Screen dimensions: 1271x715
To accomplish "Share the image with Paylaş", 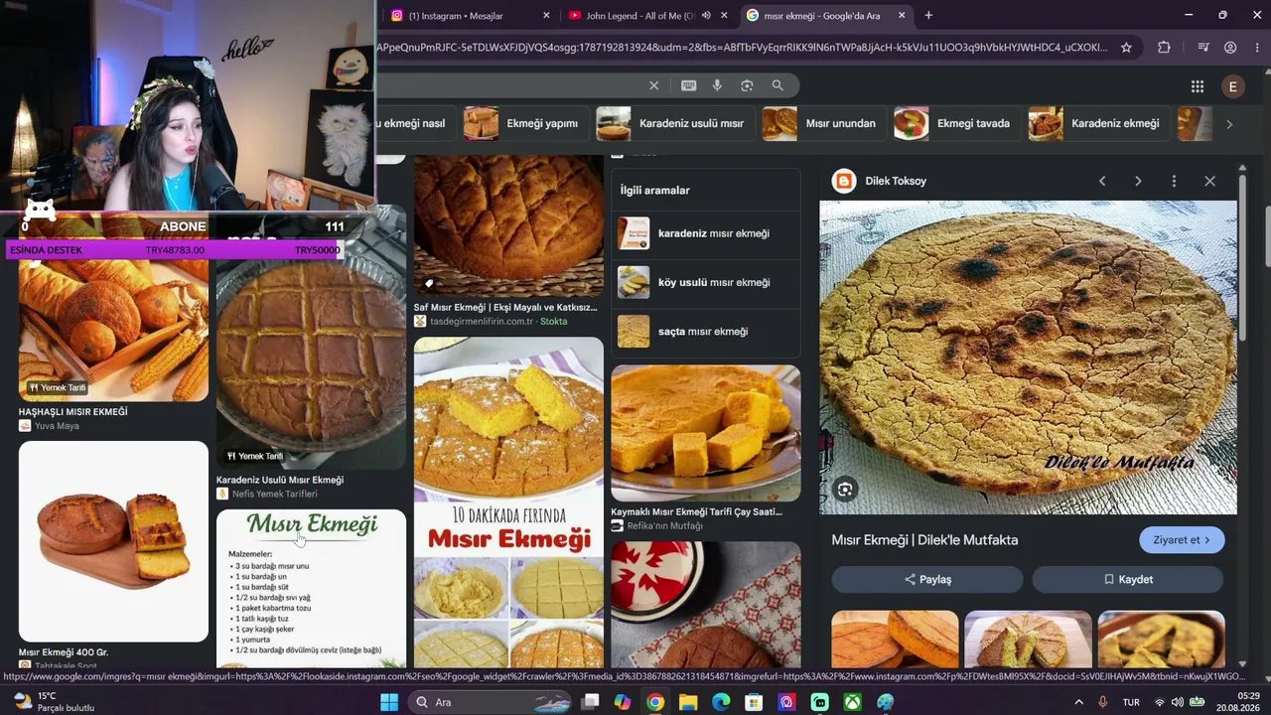I will (927, 579).
